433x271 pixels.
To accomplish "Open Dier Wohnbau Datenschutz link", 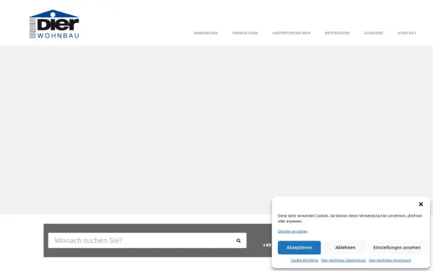I will point(344,260).
